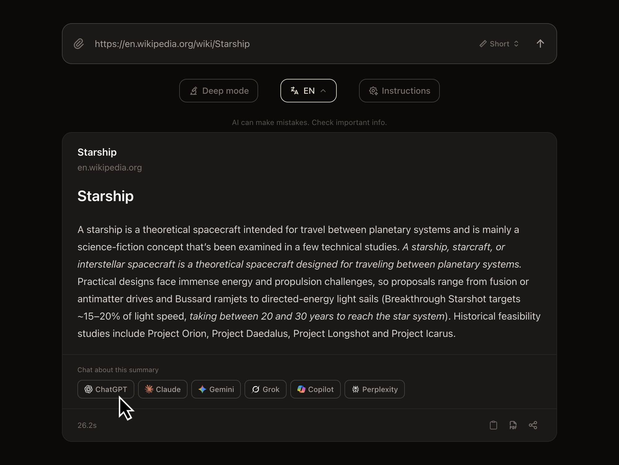Viewport: 619px width, 465px height.
Task: Open the Instructions settings
Action: [399, 91]
